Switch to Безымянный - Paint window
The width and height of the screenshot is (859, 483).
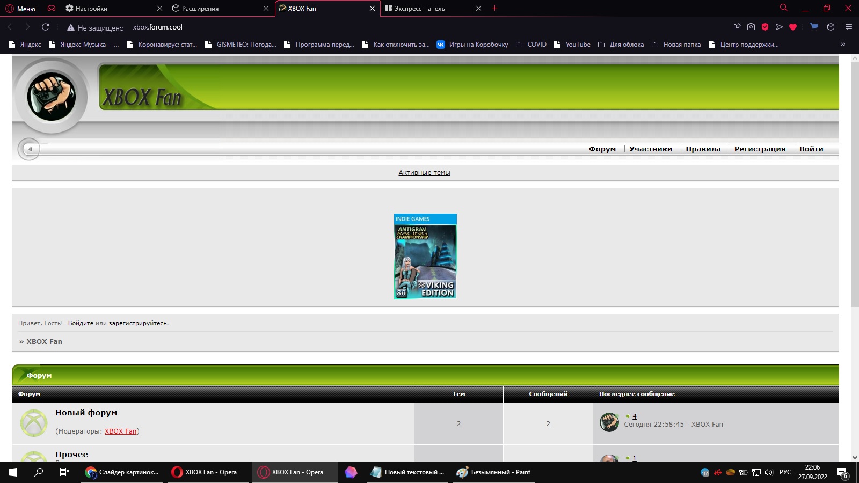click(494, 472)
